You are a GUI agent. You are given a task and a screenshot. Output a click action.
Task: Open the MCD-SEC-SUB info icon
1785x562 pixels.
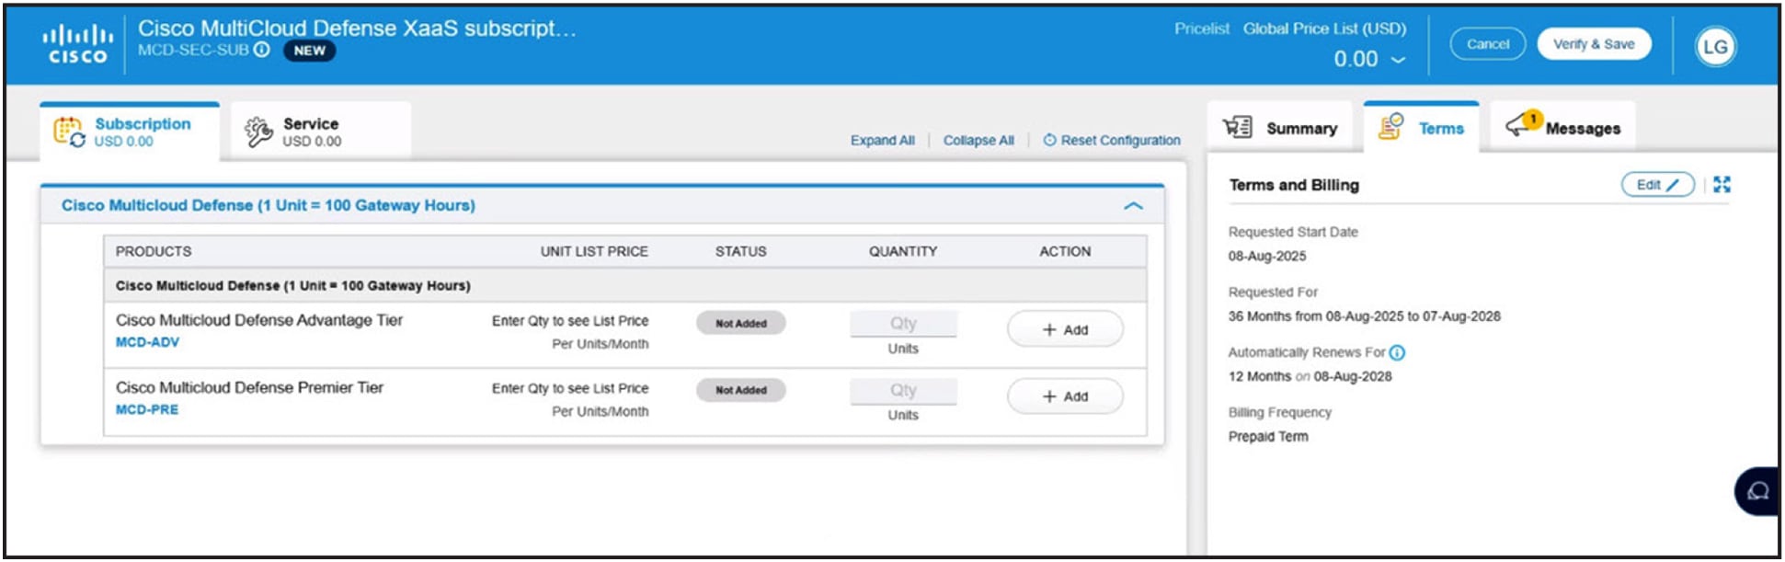click(262, 50)
